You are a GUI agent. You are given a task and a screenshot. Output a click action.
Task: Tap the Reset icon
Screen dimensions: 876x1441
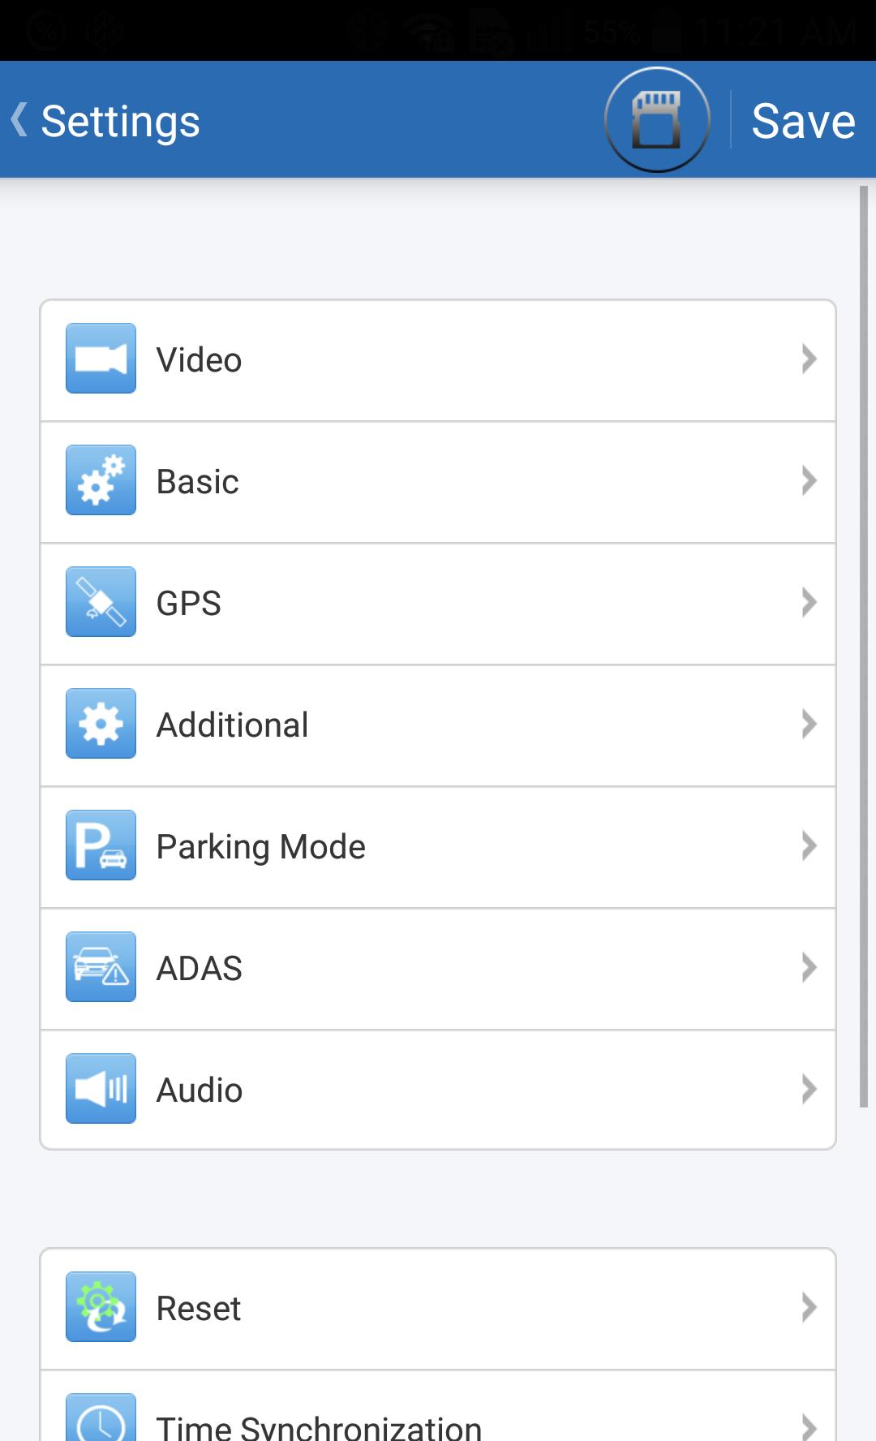(x=101, y=1307)
